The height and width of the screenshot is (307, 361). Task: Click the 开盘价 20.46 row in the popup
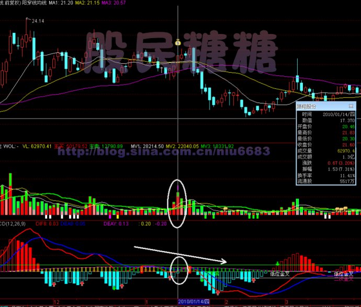coord(326,126)
